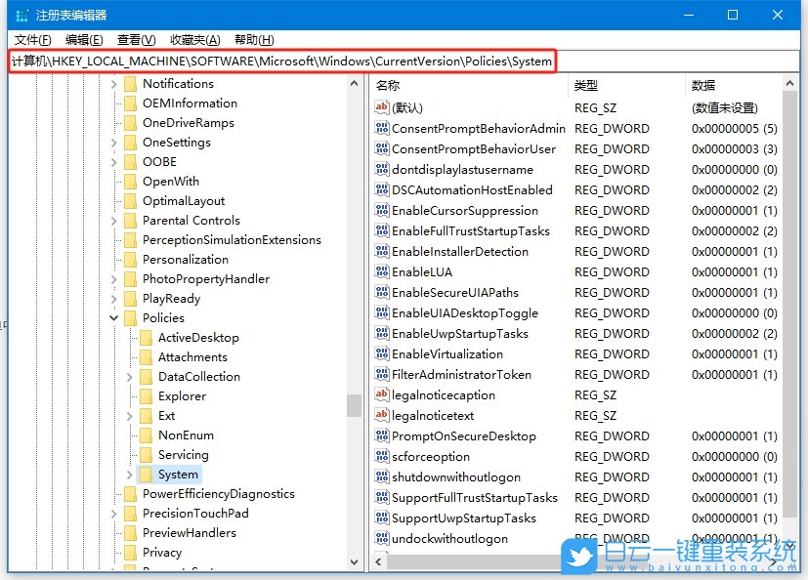Click the ab icon next to legalnoticecaption
The height and width of the screenshot is (580, 808).
coord(381,394)
